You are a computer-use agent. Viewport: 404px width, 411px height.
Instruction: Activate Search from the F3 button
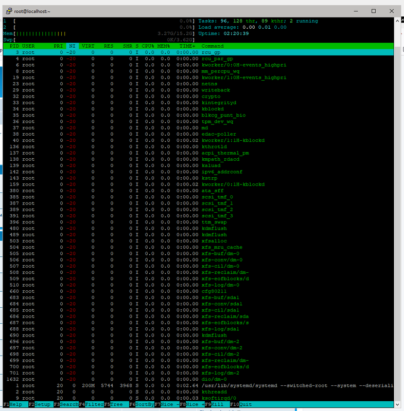point(66,404)
